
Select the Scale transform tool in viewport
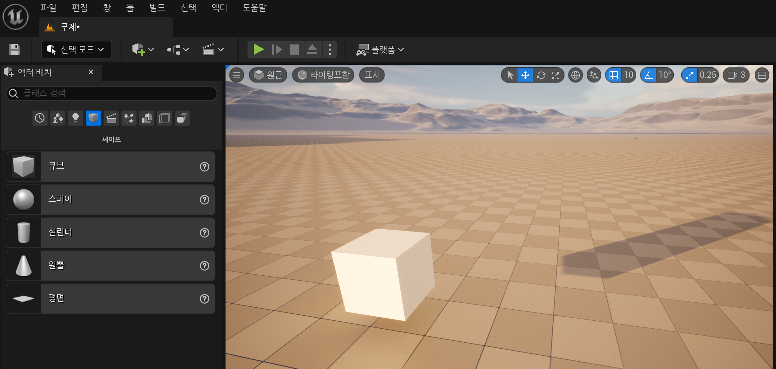click(556, 75)
